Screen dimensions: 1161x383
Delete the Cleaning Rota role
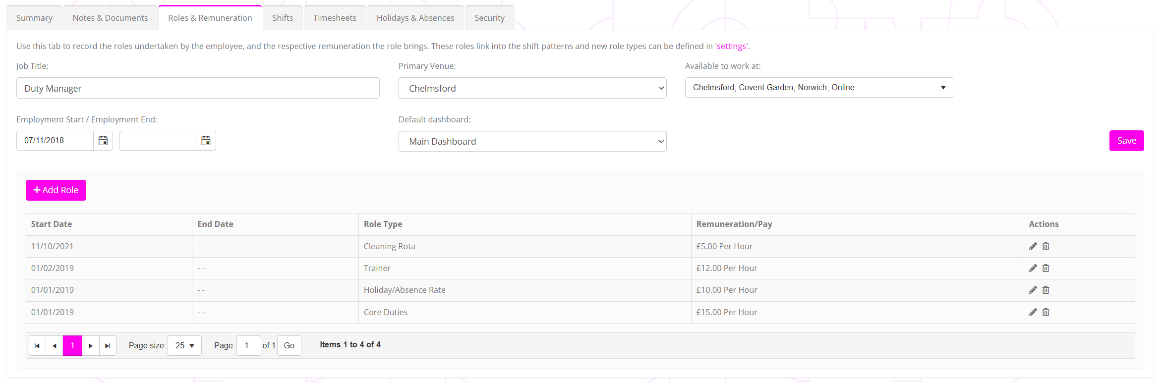click(x=1045, y=246)
